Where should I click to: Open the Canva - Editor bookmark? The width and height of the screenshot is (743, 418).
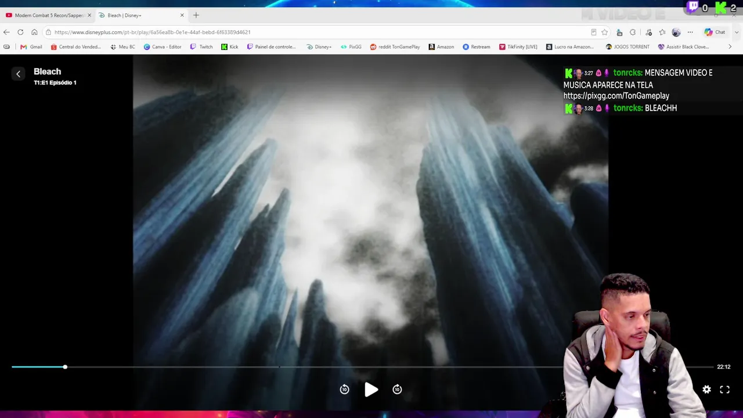[163, 46]
